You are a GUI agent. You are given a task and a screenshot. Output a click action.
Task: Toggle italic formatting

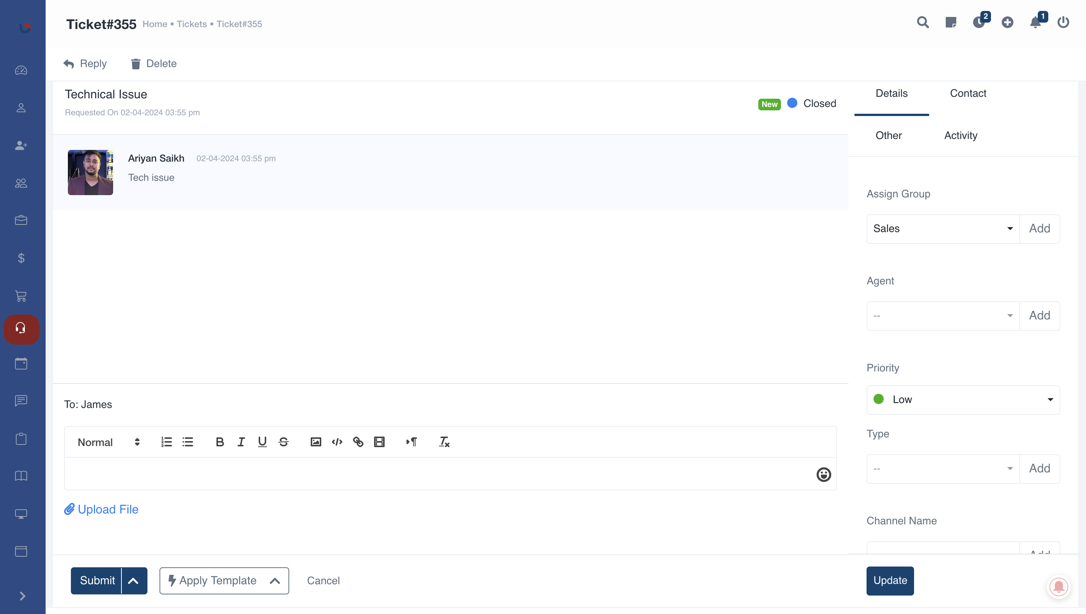(241, 442)
